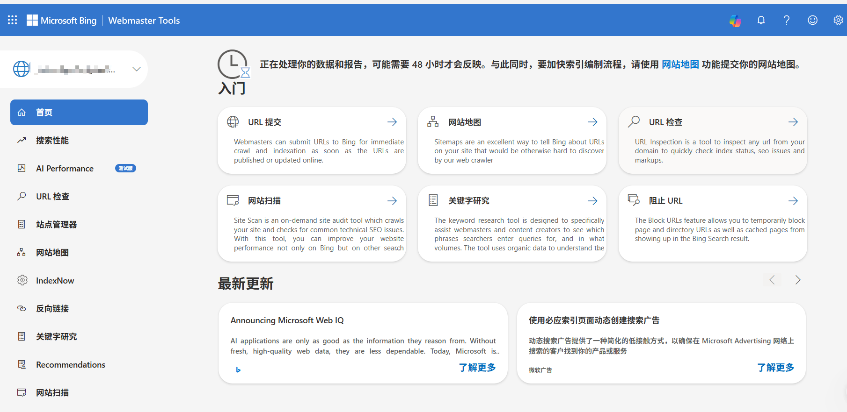Click the document icon on 关键字研究 card

coord(433,200)
